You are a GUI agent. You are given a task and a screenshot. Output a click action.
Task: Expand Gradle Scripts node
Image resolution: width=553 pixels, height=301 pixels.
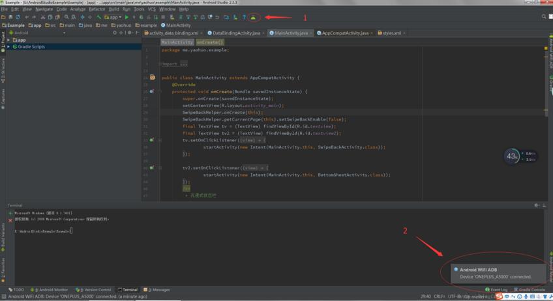tap(9, 47)
